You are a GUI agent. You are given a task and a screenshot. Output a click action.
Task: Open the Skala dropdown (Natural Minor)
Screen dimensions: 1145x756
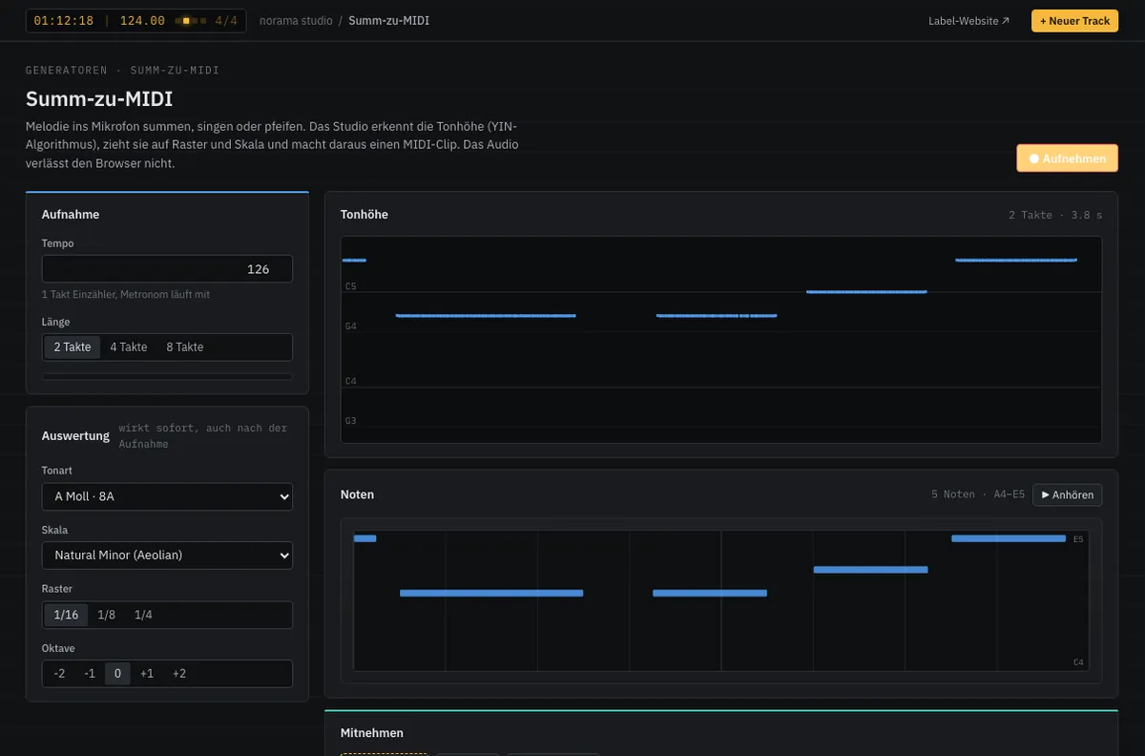point(167,556)
